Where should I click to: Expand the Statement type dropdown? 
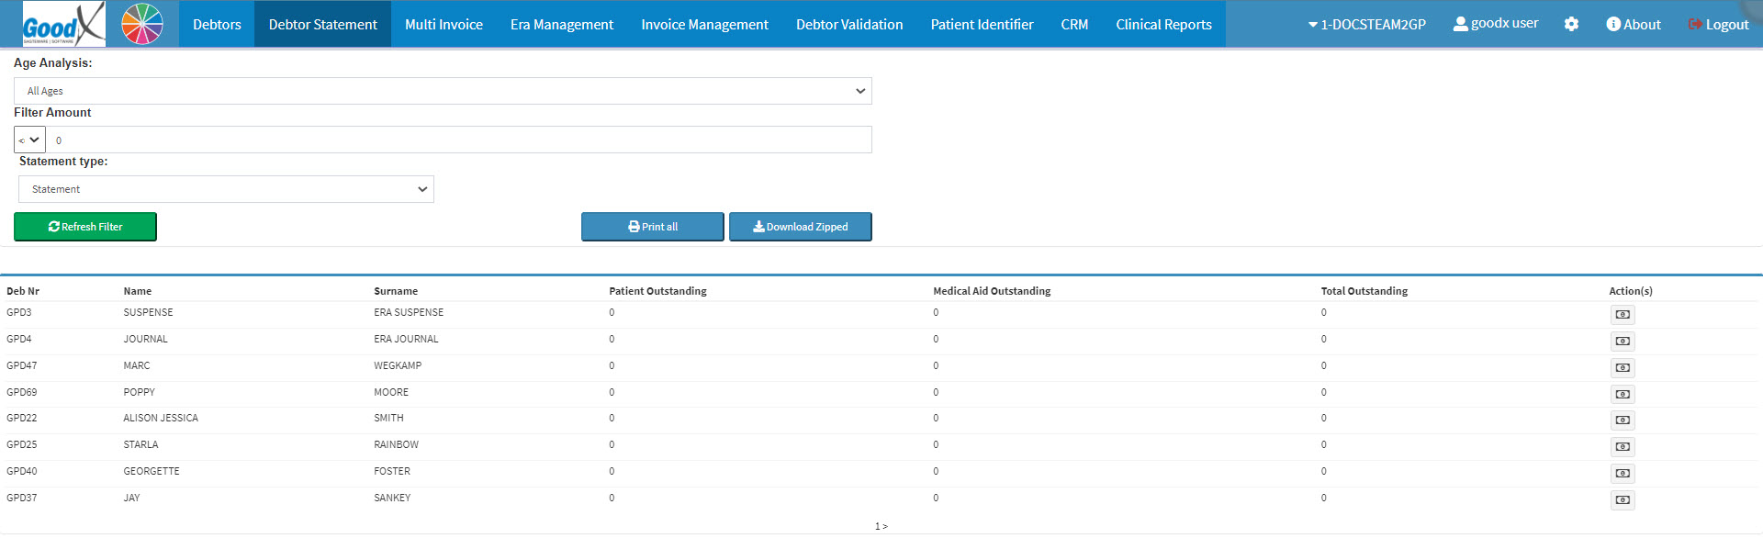click(226, 189)
